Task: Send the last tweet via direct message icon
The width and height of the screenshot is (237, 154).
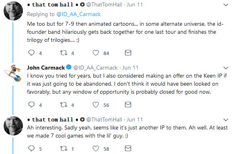Action: [x=128, y=148]
